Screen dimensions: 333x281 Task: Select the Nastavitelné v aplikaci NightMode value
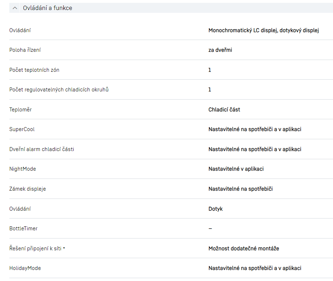coord(236,169)
